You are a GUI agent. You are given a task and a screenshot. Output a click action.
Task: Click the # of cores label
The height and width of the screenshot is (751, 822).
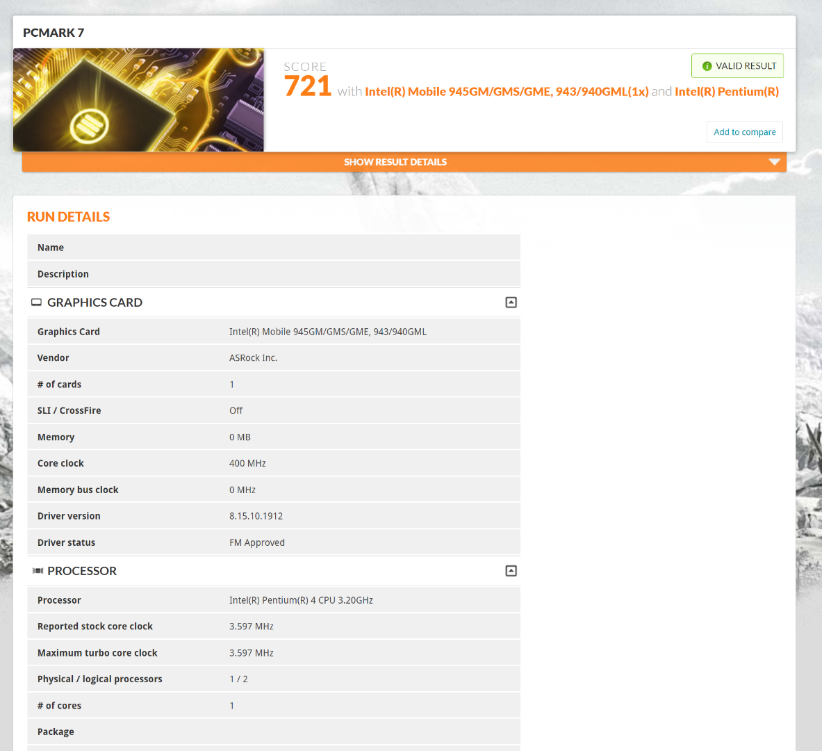point(59,706)
